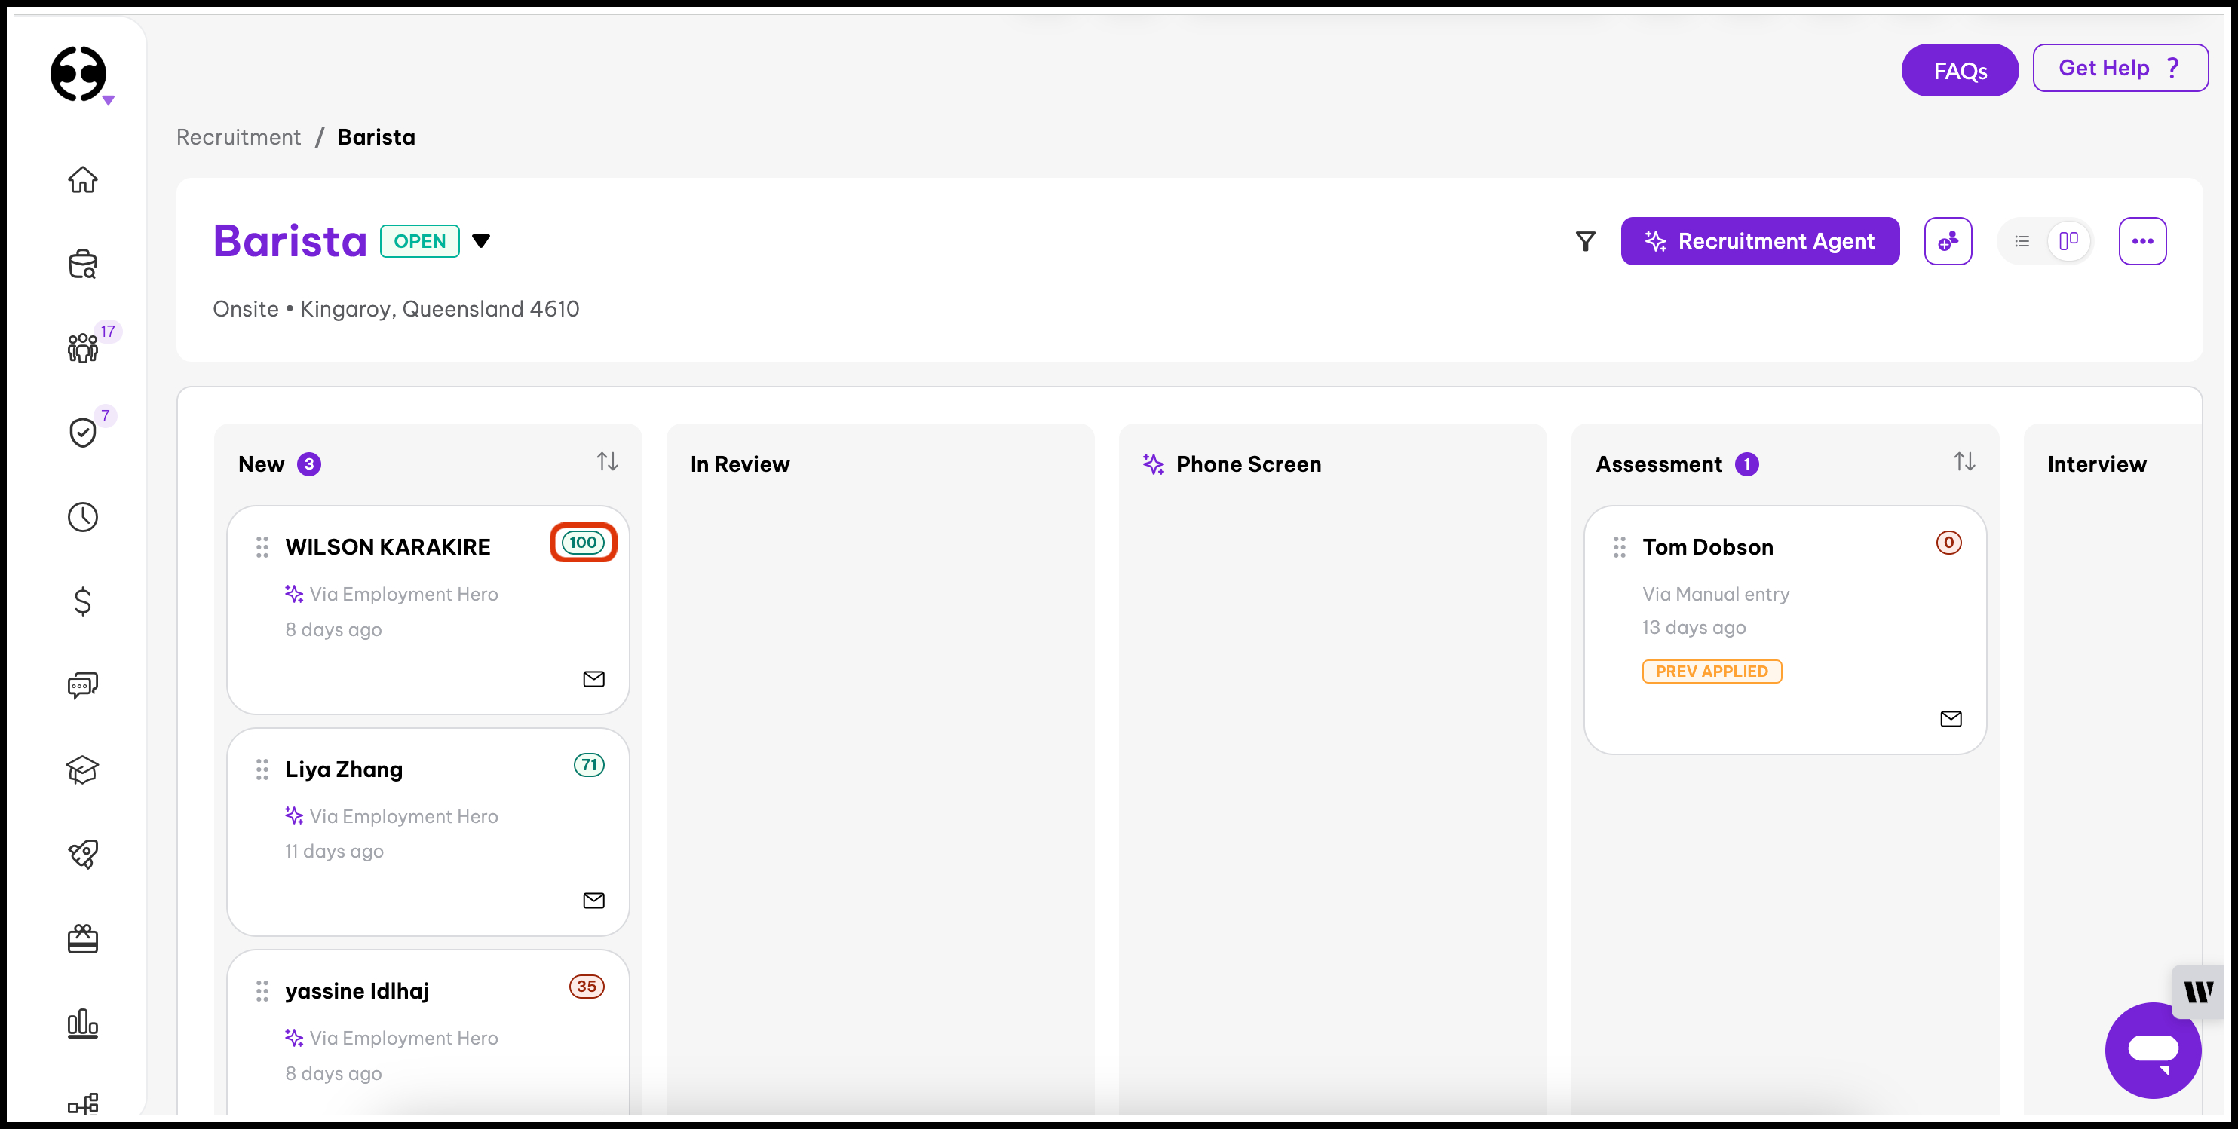Open the Home icon in sidebar
The width and height of the screenshot is (2238, 1129).
[x=82, y=180]
